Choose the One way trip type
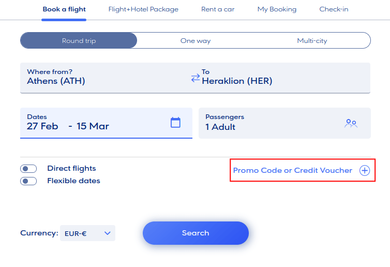This screenshot has width=390, height=267. tap(196, 41)
